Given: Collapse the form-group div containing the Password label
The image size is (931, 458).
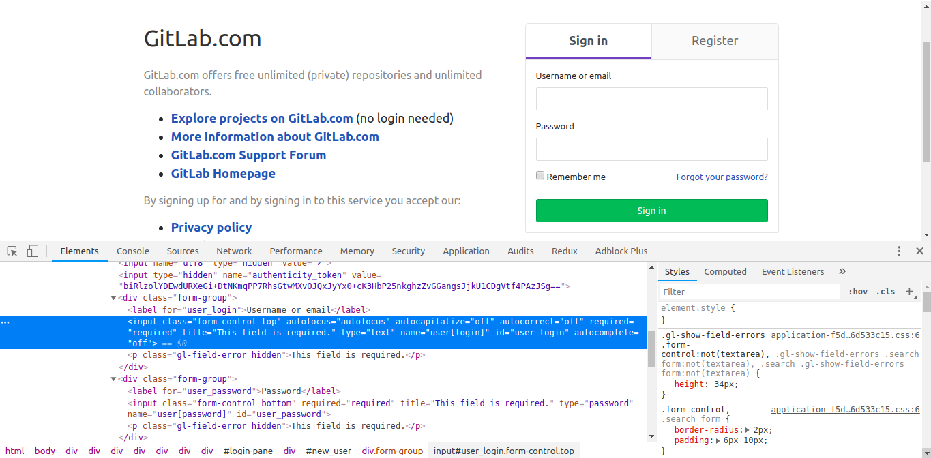Looking at the screenshot, I should 113,379.
